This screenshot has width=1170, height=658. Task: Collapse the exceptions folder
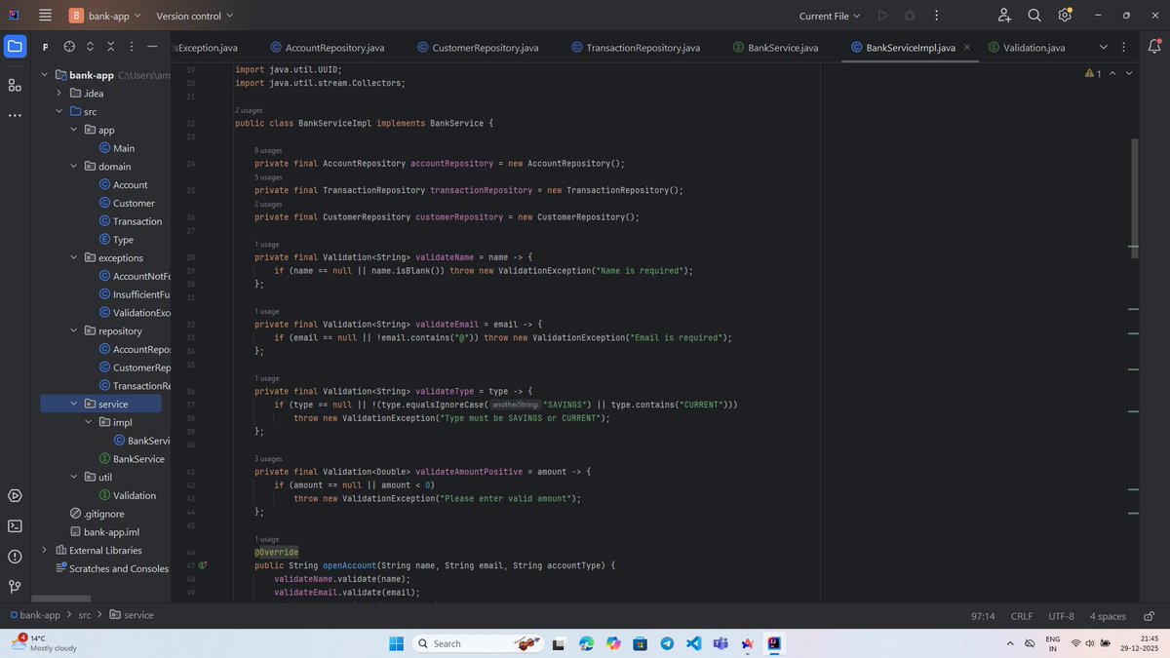[74, 258]
